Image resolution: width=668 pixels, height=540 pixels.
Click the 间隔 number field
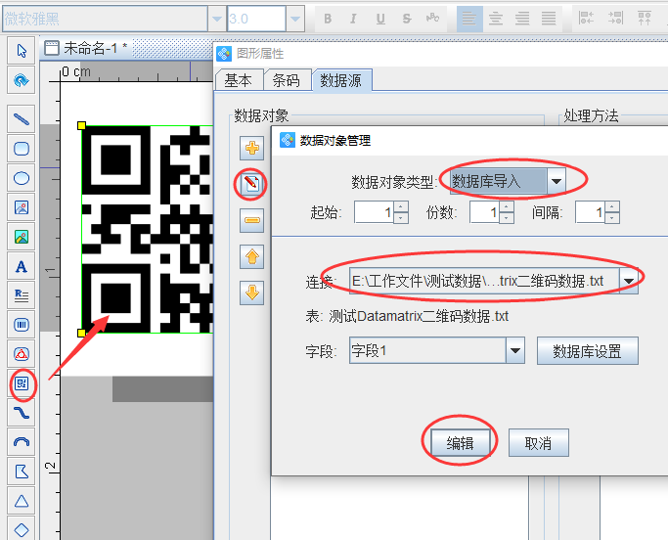tap(591, 212)
